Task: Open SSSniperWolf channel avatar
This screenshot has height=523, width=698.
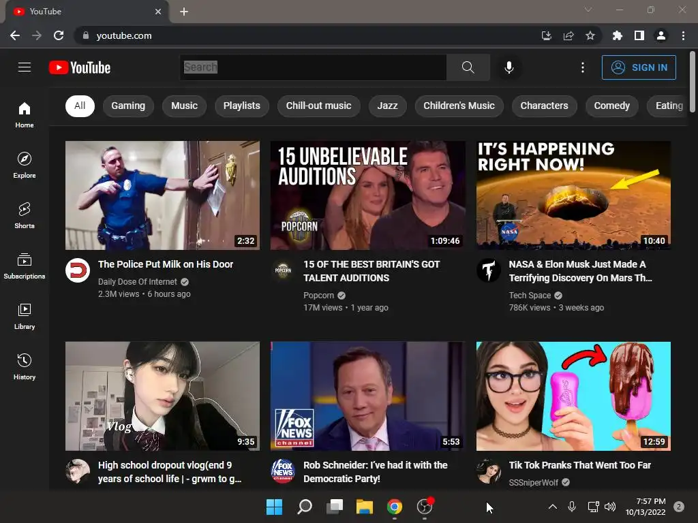Action: pyautogui.click(x=488, y=471)
